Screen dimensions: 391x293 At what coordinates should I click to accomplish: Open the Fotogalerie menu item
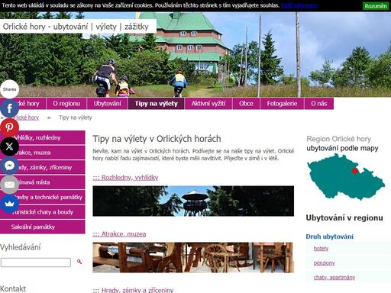click(282, 104)
